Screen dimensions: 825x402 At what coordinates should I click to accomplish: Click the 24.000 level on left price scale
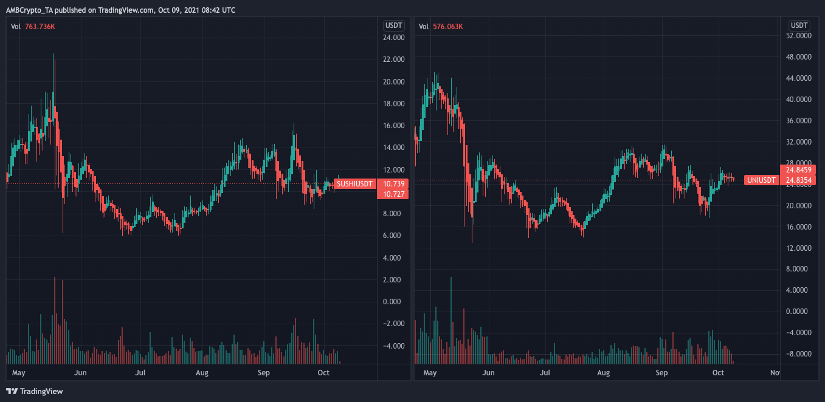coord(394,38)
